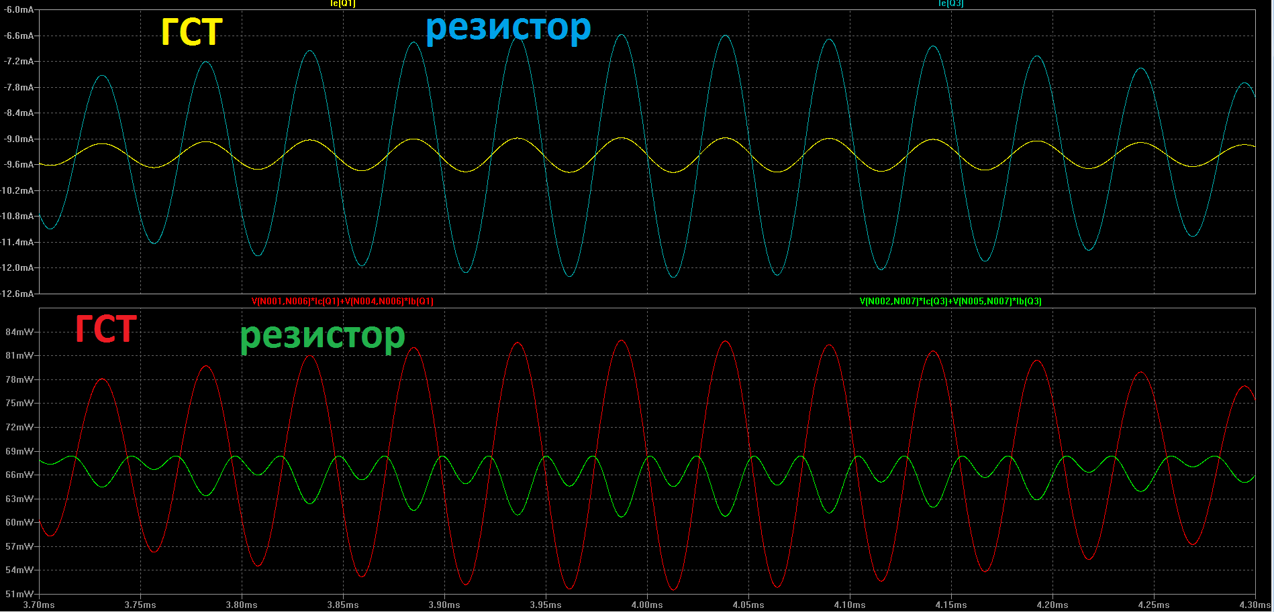The width and height of the screenshot is (1274, 612).
Task: Click the 51mW power axis label
Action: (x=19, y=594)
